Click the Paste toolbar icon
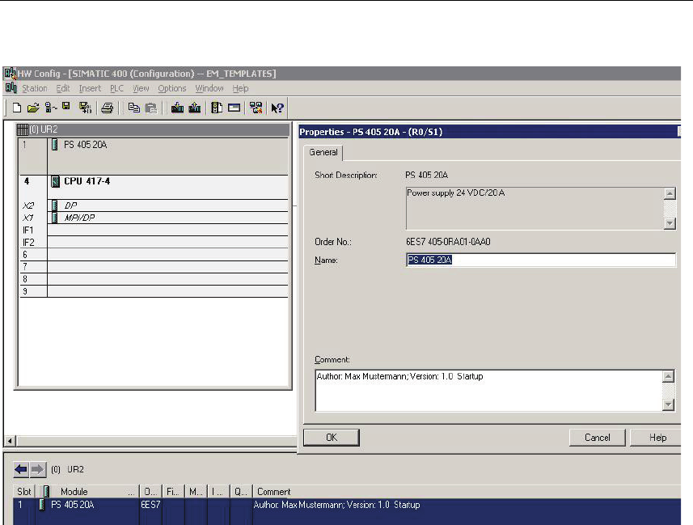Image resolution: width=693 pixels, height=525 pixels. pos(150,108)
